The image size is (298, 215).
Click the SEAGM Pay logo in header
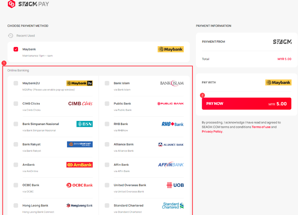pyautogui.click(x=28, y=4)
